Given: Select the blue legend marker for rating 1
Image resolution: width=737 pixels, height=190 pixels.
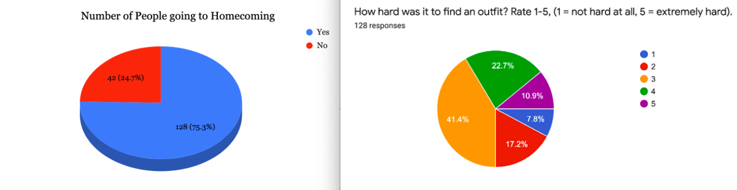Looking at the screenshot, I should [644, 54].
